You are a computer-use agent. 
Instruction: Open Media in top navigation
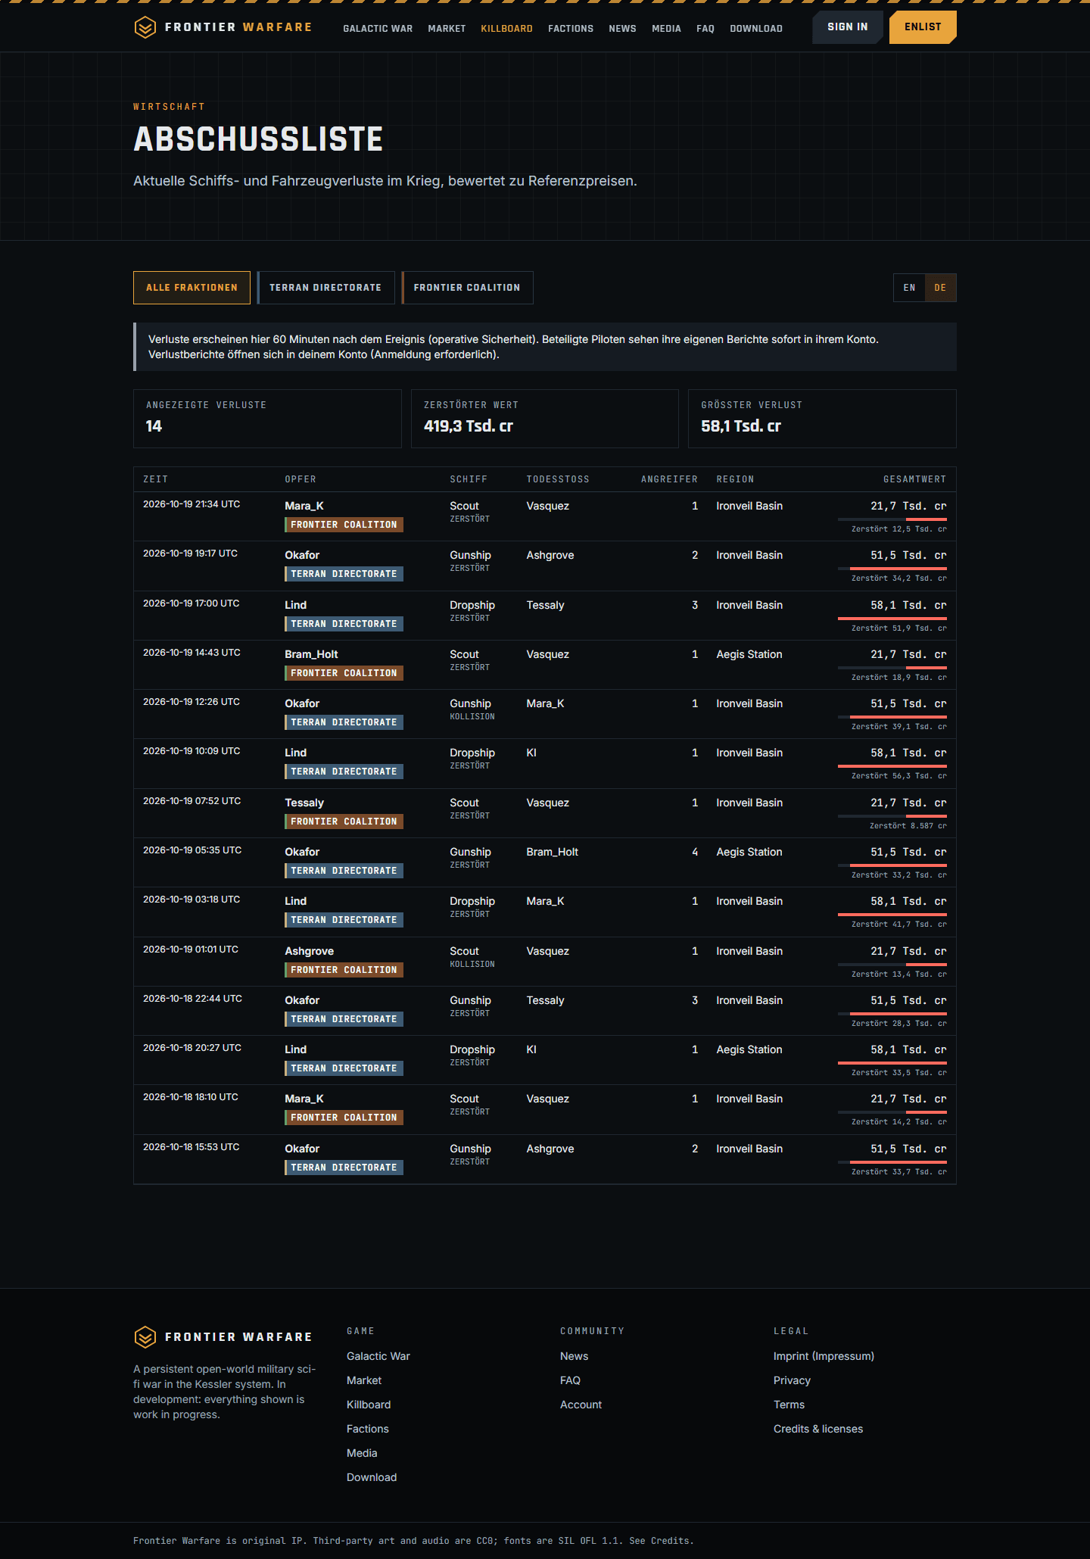[x=666, y=29]
